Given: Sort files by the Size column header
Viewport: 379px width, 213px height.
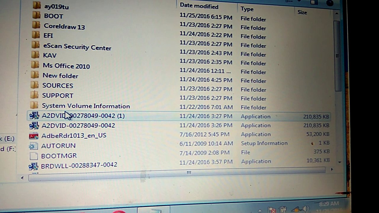Looking at the screenshot, I should 302,12.
